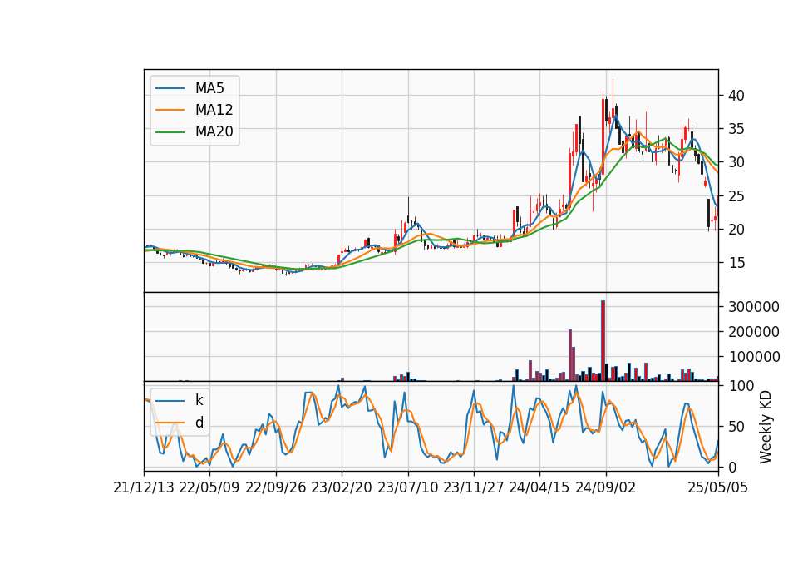Click the 25/05/05 date tick label
Screen dimensions: 798x574
point(718,488)
